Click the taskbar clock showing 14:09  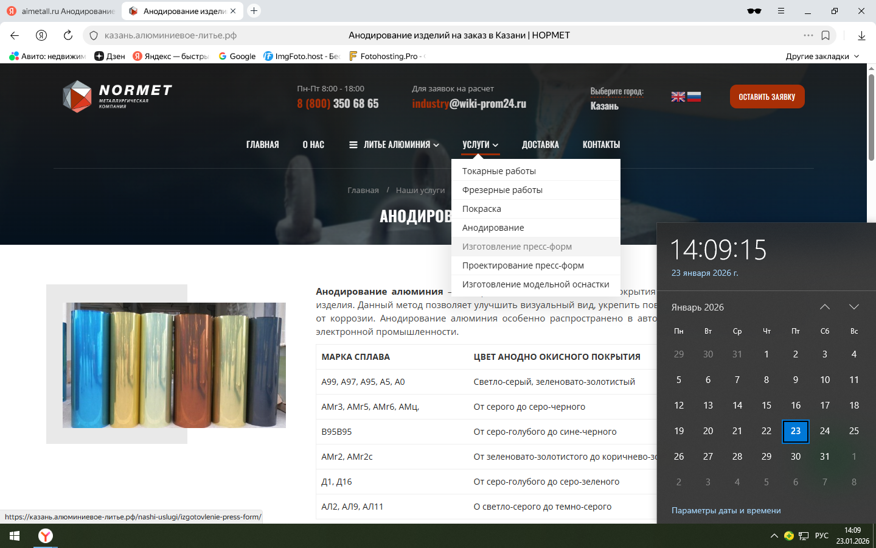pos(853,536)
